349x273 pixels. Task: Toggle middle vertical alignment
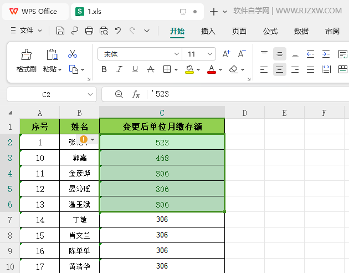coord(280,54)
